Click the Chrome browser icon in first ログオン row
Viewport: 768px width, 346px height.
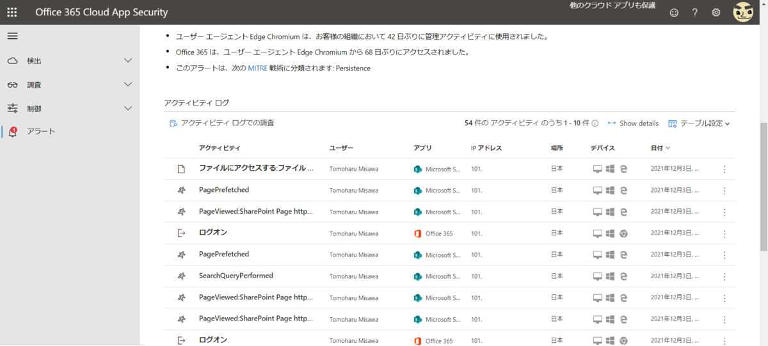pos(623,233)
